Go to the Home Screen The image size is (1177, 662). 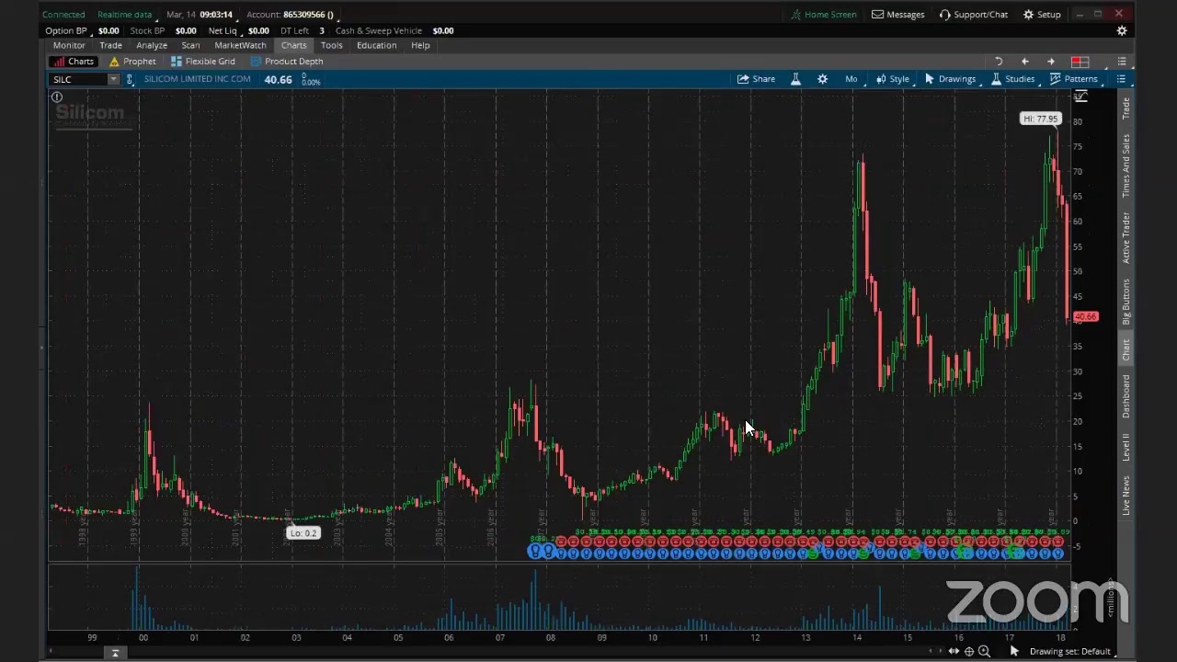coord(823,15)
